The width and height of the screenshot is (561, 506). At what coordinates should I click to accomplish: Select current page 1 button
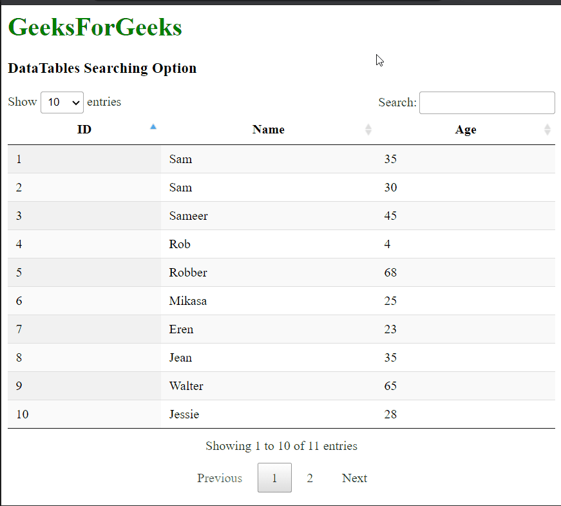click(x=274, y=478)
